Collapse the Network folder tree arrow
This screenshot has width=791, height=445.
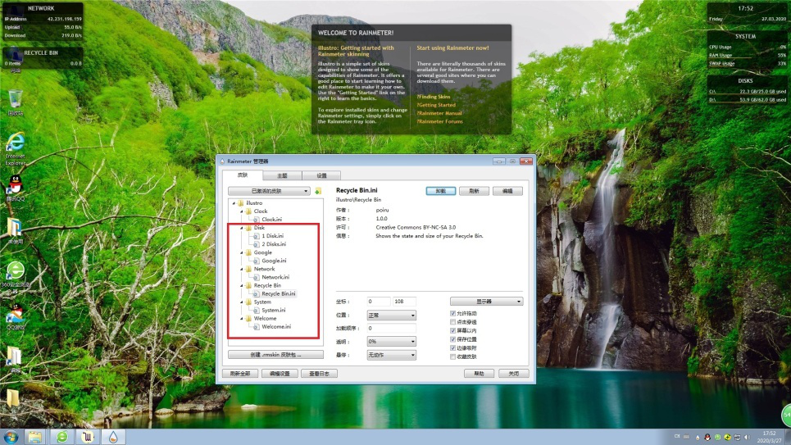click(x=242, y=269)
